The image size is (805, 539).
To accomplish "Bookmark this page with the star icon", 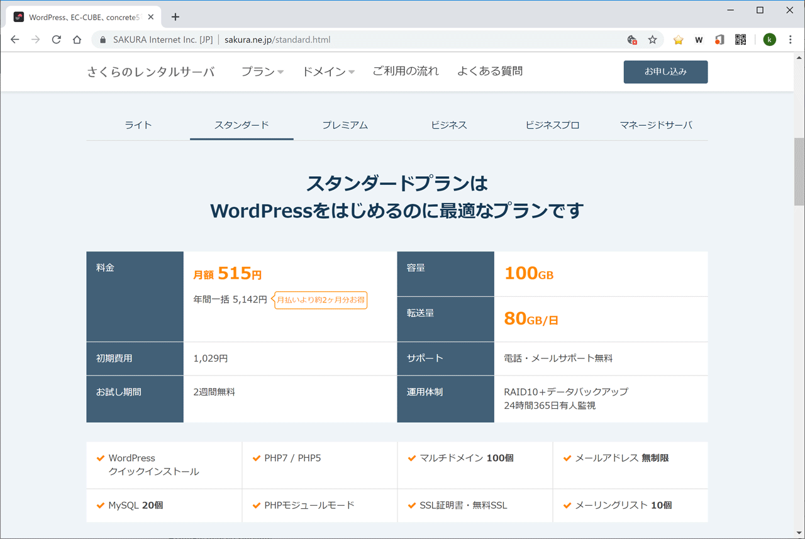I will click(x=652, y=40).
